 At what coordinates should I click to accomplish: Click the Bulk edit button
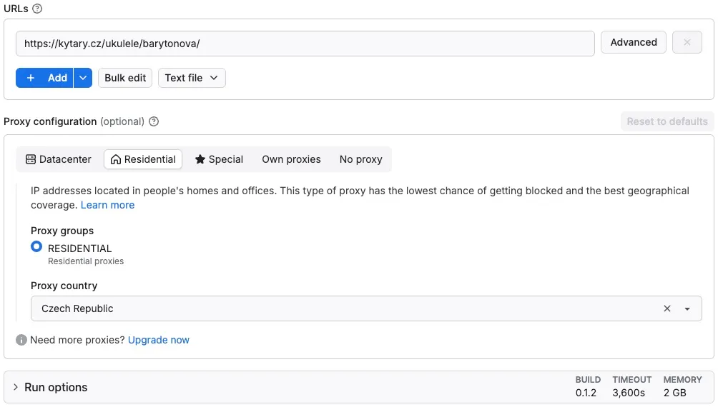125,78
